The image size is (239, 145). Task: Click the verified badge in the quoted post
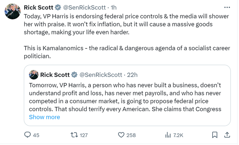[74, 75]
